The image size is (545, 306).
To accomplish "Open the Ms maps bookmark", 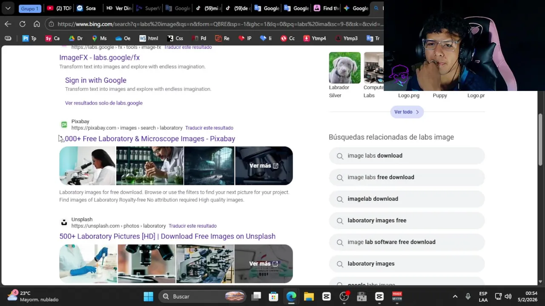I will click(x=99, y=38).
